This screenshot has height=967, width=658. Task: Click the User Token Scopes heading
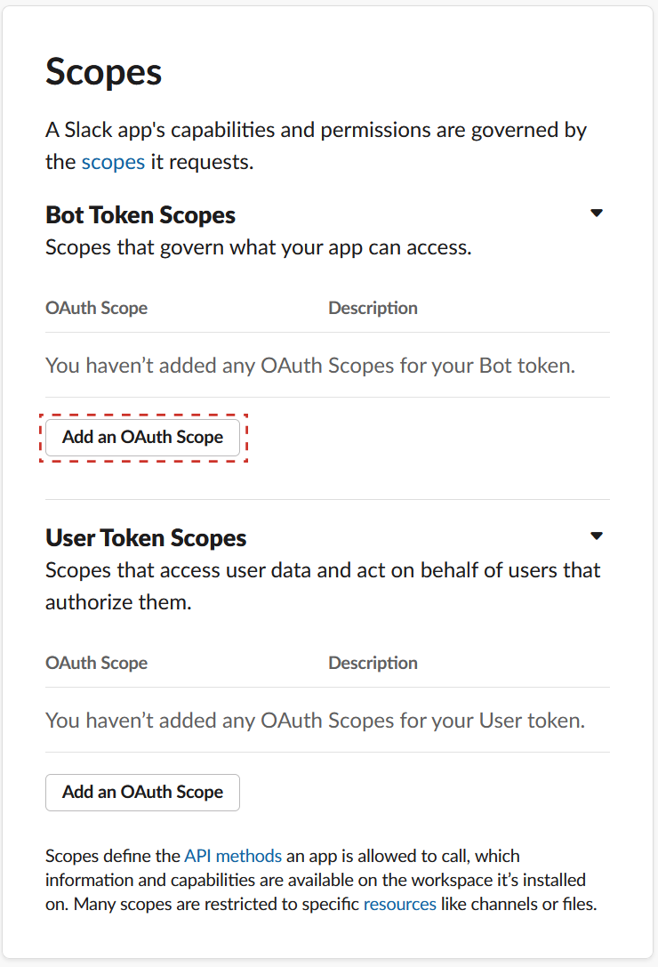[146, 538]
